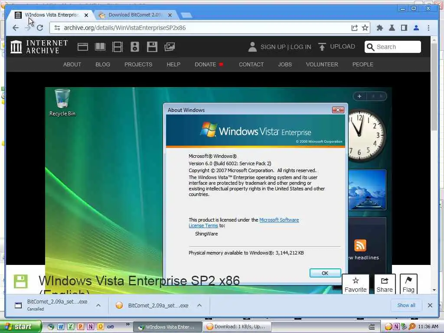Open the Images icon in Archive header
Screen dimensions: 444x333
click(x=170, y=47)
